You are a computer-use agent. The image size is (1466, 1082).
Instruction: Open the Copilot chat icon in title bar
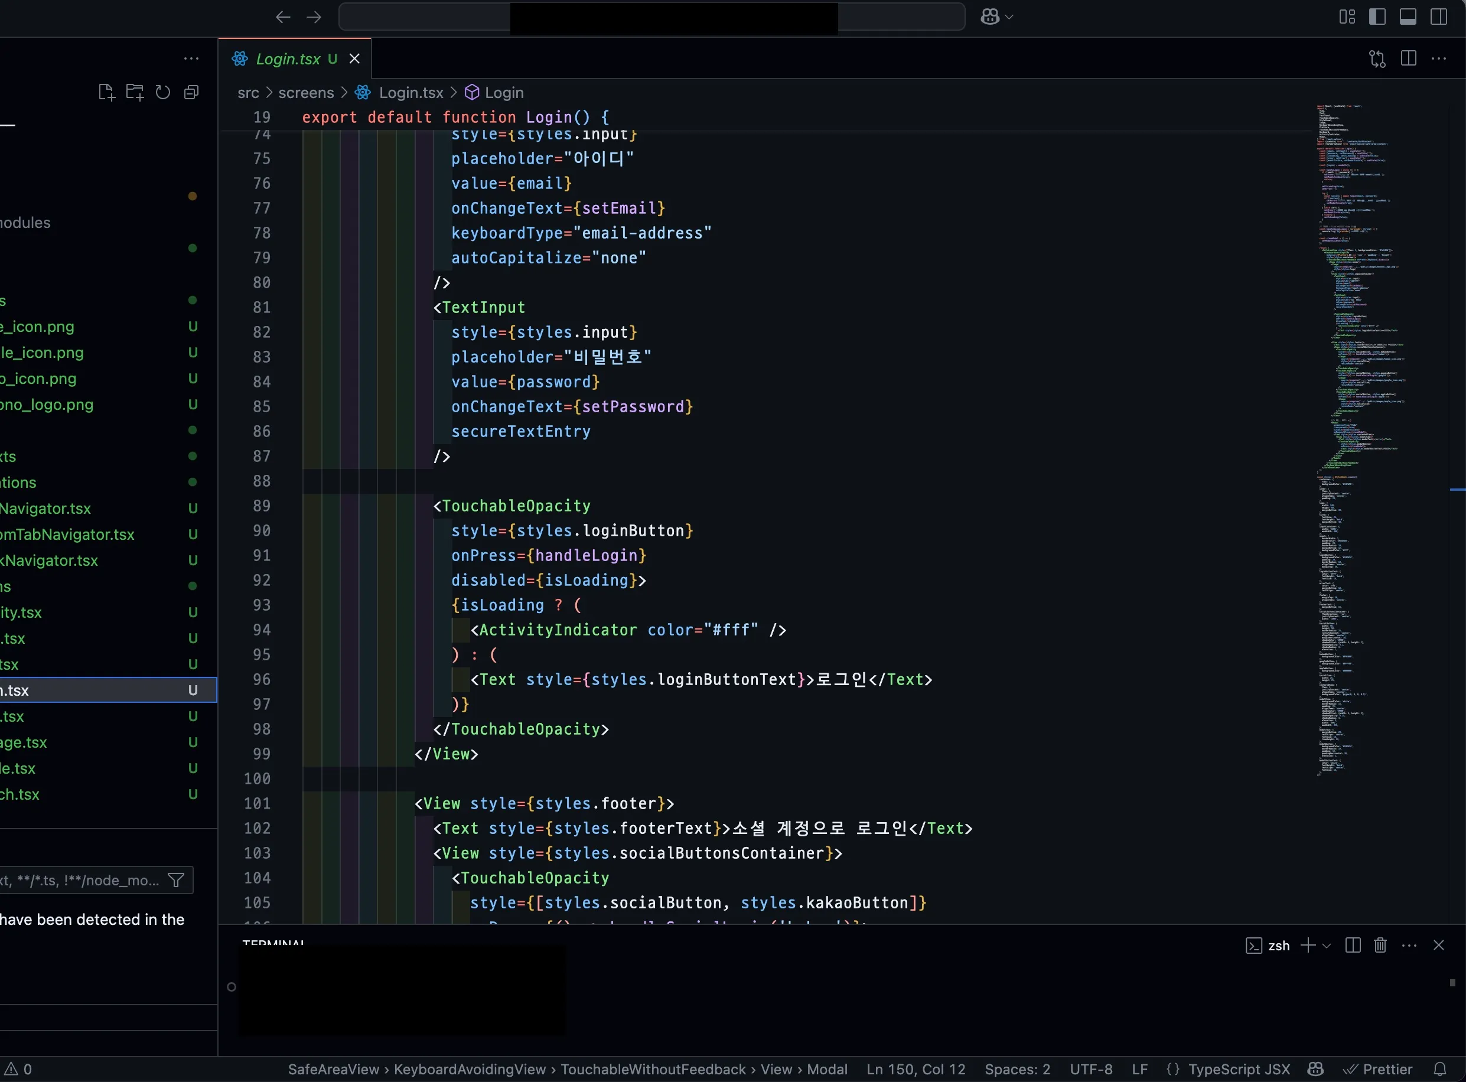pos(990,17)
